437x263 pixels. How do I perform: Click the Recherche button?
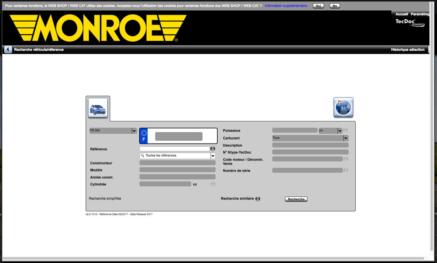[296, 199]
